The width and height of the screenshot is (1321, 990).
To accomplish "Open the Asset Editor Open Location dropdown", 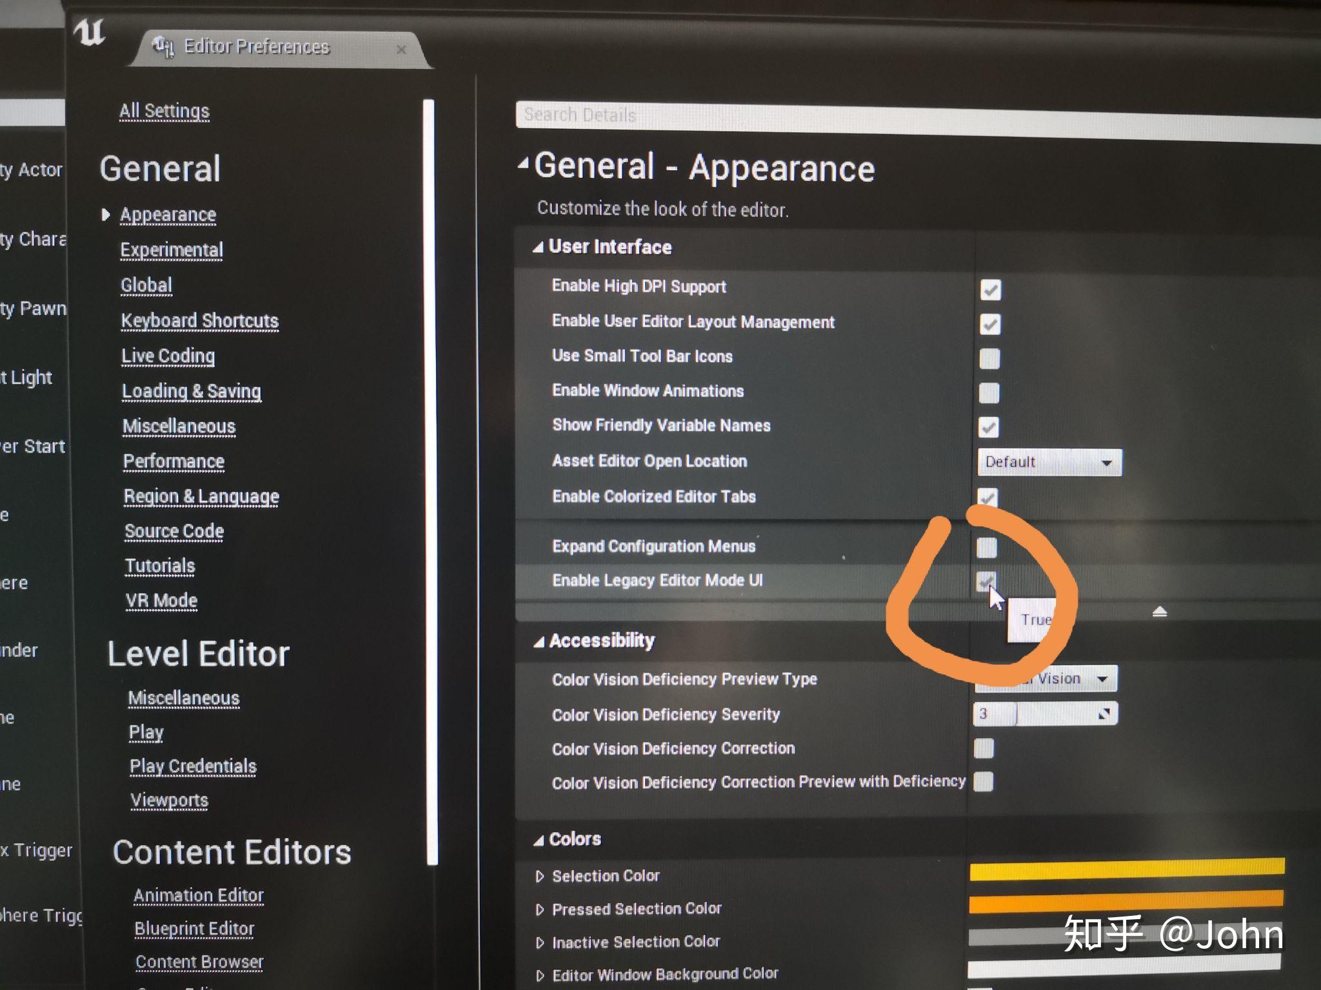I will click(x=1049, y=462).
